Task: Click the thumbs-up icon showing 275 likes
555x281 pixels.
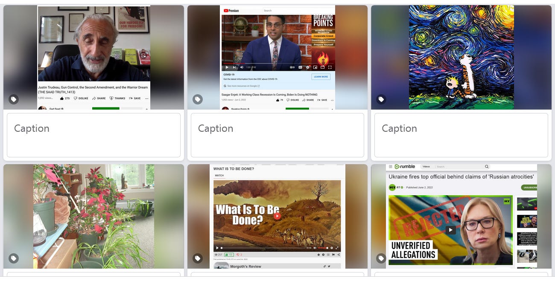Action: pyautogui.click(x=62, y=98)
